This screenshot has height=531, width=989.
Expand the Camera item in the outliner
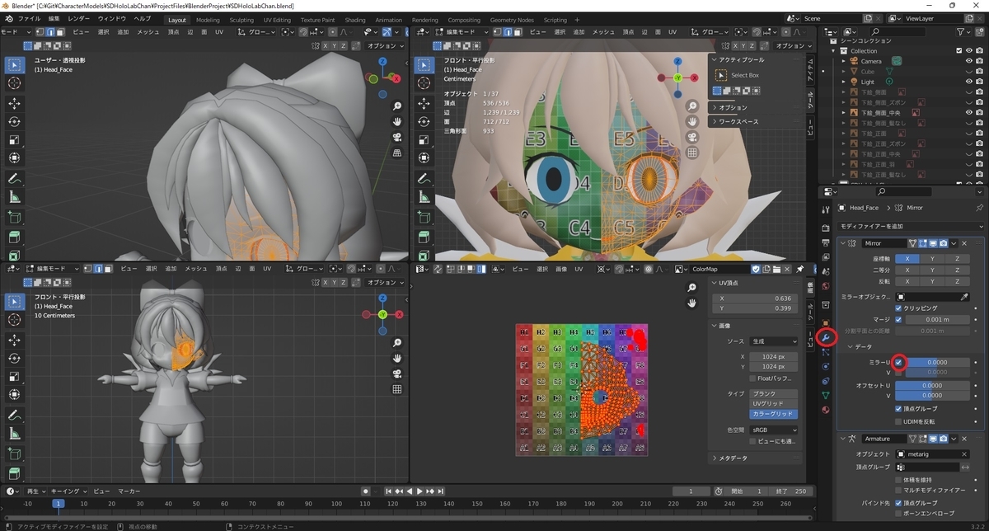click(844, 61)
